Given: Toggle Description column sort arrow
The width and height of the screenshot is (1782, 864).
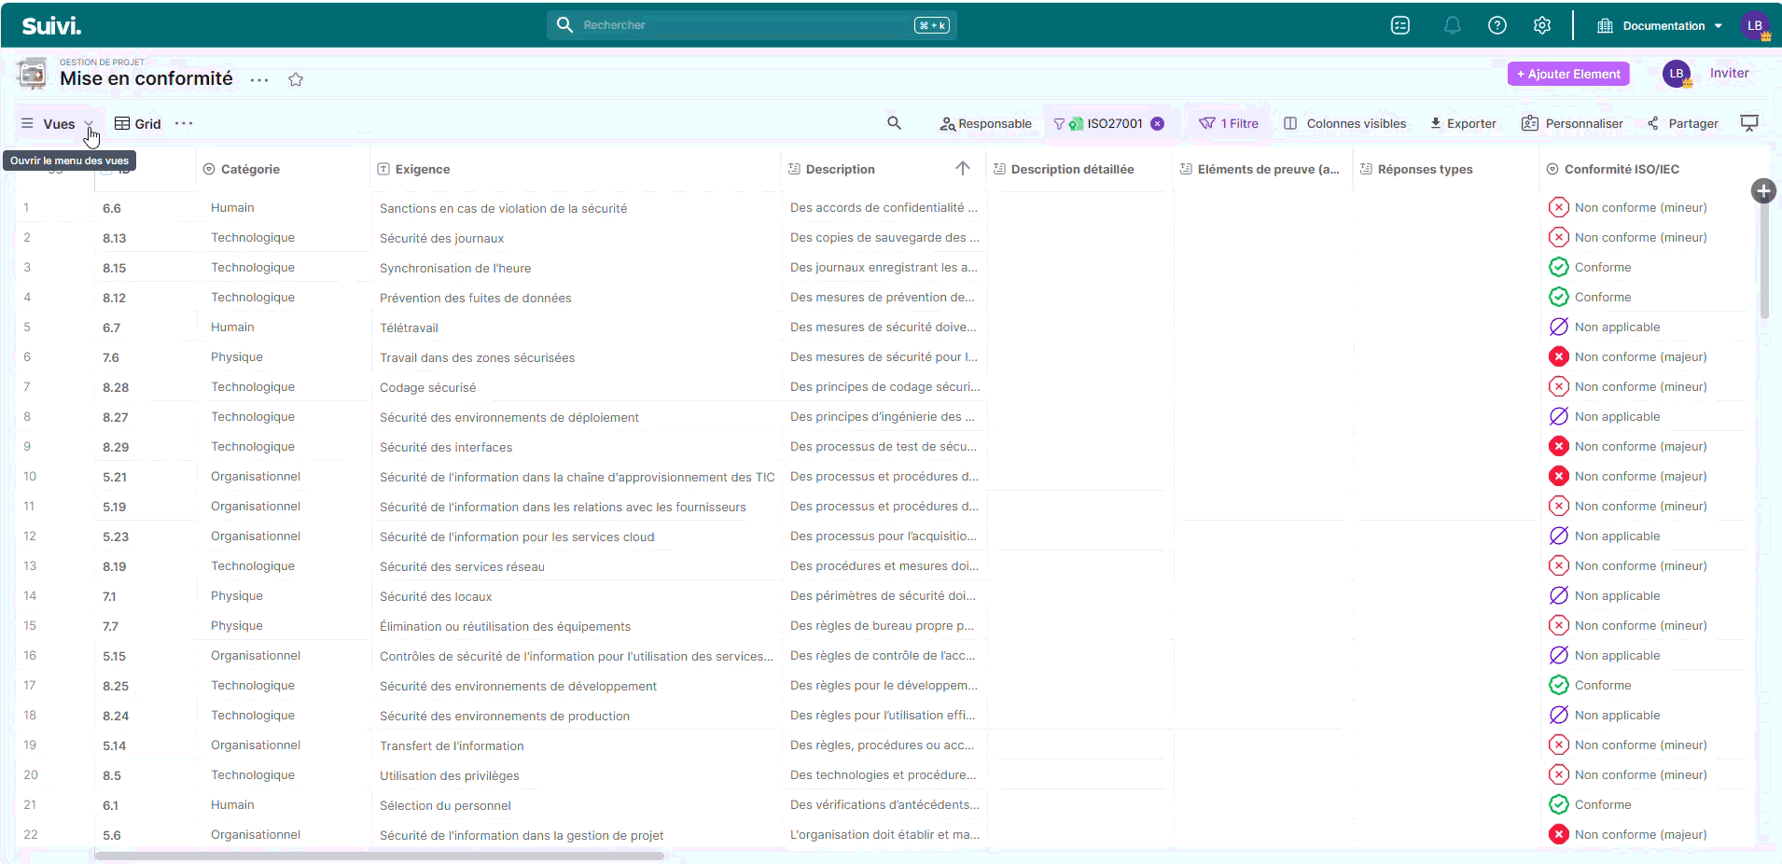Looking at the screenshot, I should (x=962, y=169).
